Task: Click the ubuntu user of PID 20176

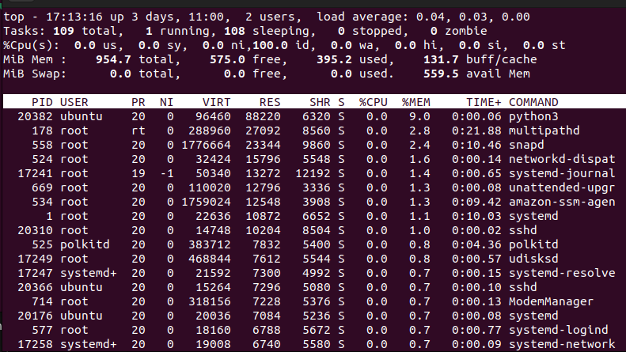Action: point(81,316)
